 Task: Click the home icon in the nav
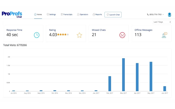(x=35, y=14)
